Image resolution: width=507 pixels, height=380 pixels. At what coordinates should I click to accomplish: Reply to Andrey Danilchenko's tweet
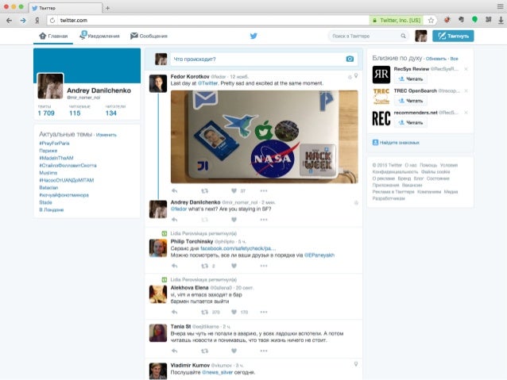click(174, 220)
